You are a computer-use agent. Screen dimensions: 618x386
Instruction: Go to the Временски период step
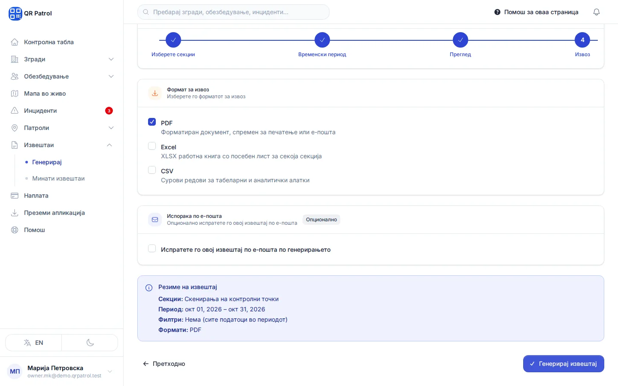coord(322,45)
